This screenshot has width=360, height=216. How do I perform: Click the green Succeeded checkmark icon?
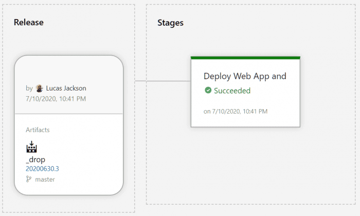pos(208,91)
